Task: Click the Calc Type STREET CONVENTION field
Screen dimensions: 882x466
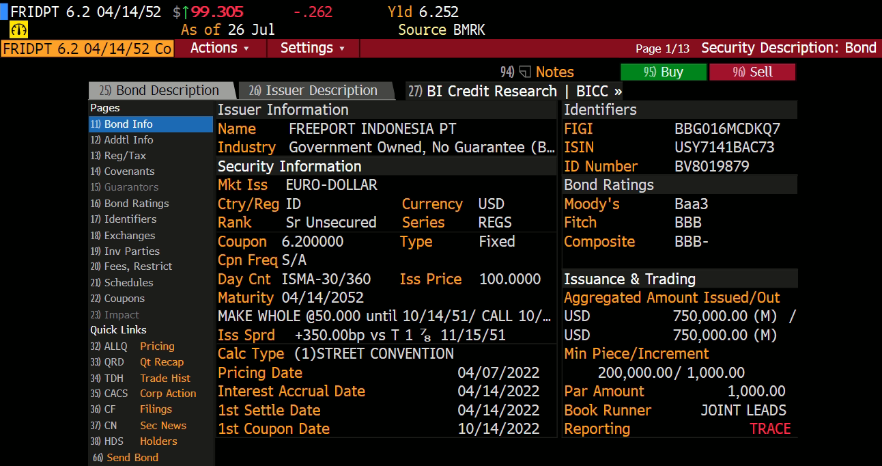Action: pos(374,354)
